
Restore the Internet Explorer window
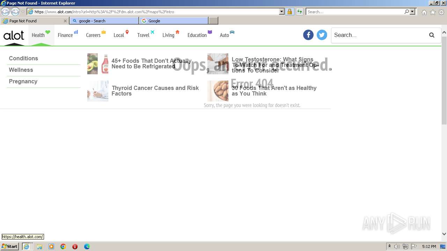tap(437, 3)
